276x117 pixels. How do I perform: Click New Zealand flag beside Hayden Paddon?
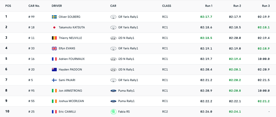(x=54, y=70)
